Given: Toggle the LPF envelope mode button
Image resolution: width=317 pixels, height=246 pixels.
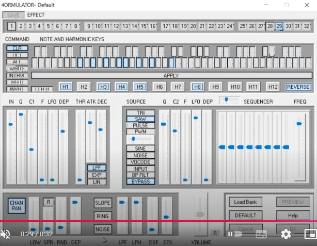Looking at the screenshot, I should tap(97, 168).
